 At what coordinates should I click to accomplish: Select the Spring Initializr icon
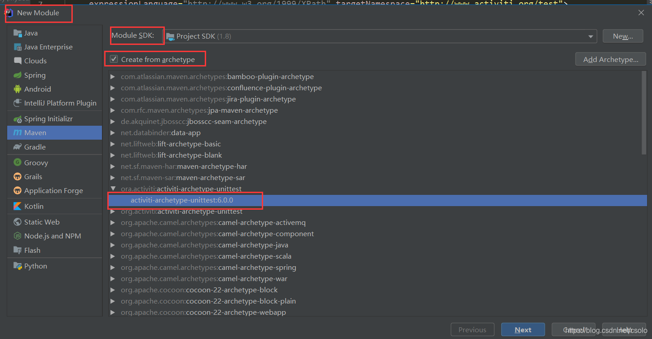coord(18,119)
